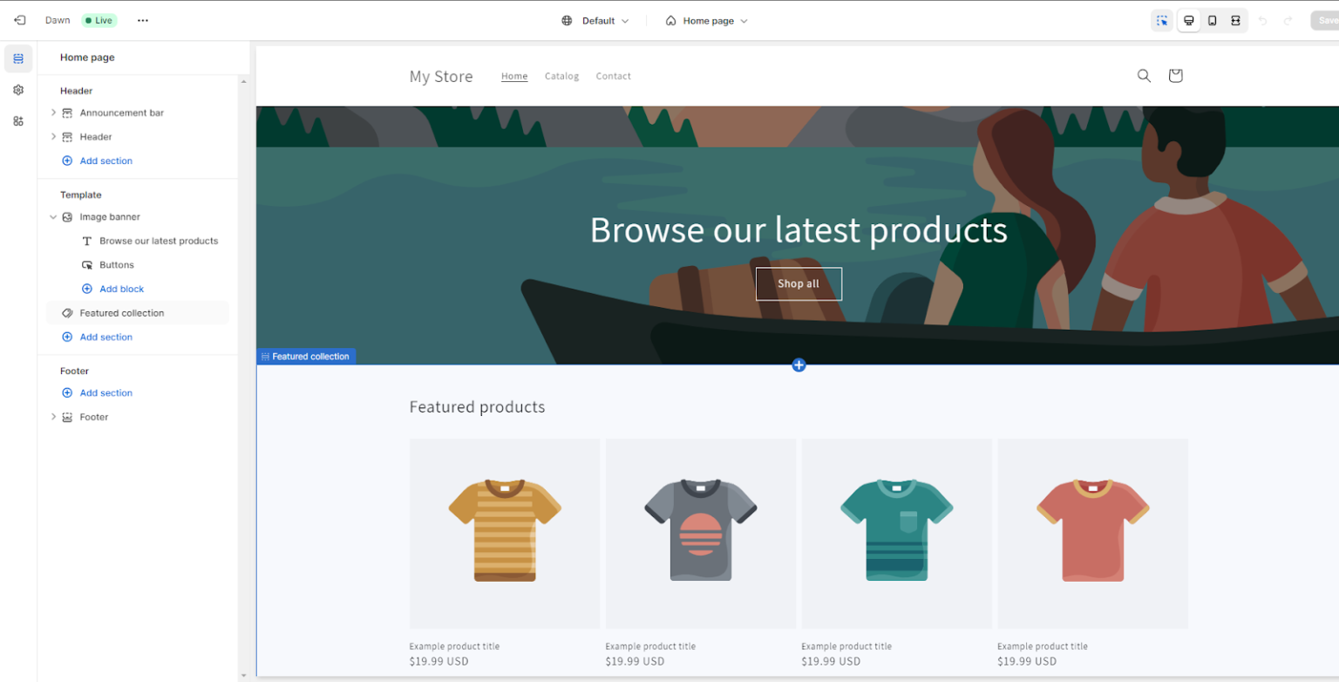Switch to mobile preview
This screenshot has width=1339, height=682.
click(x=1212, y=20)
